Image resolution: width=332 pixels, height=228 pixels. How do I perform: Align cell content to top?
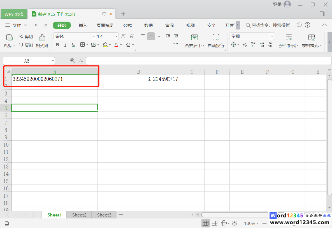click(x=143, y=36)
